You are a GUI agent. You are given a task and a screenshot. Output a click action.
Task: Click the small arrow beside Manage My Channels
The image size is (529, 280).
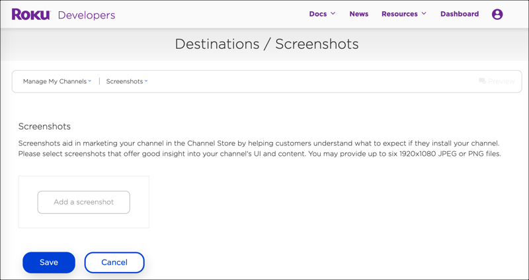90,82
